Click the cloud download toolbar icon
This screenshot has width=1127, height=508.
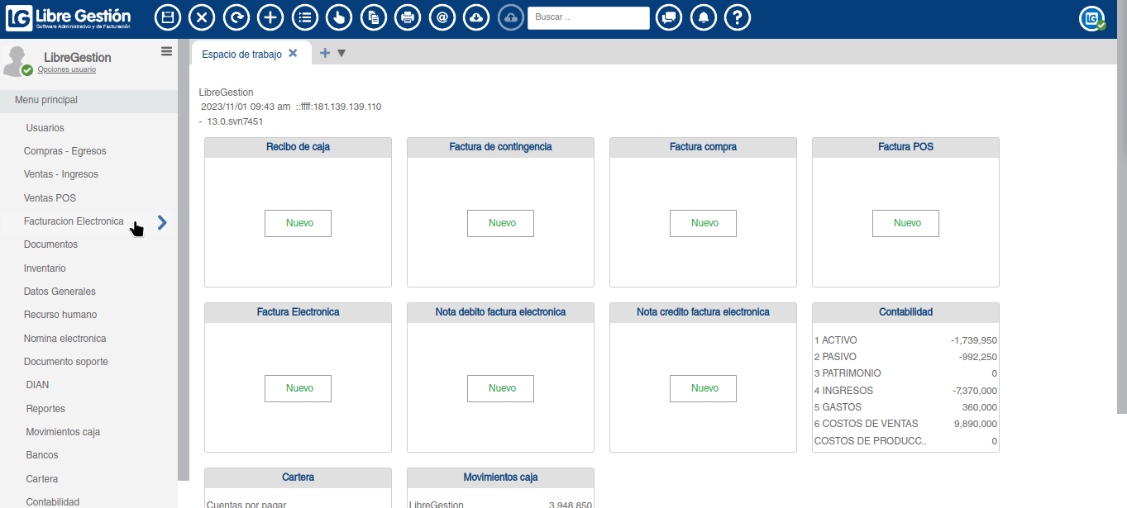point(476,17)
